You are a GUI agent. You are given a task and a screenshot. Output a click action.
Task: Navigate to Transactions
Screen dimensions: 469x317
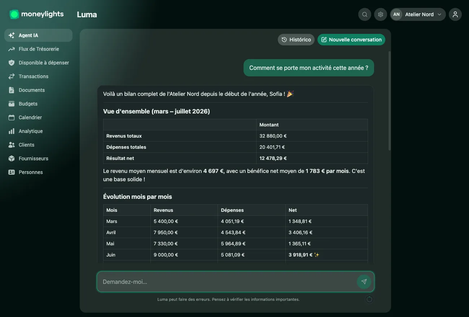(38, 76)
